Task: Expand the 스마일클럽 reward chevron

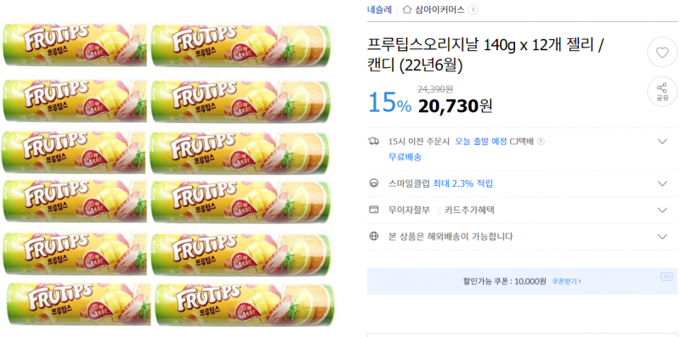Action: pyautogui.click(x=662, y=183)
